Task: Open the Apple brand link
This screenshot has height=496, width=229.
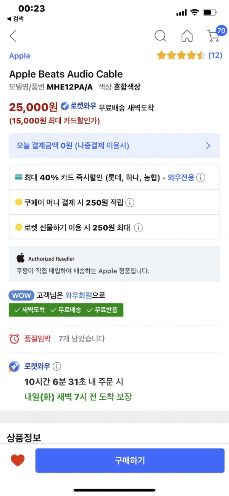Action: point(20,56)
